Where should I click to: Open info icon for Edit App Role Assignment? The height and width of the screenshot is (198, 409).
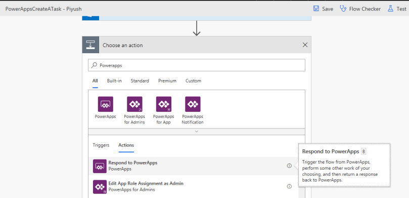click(289, 186)
